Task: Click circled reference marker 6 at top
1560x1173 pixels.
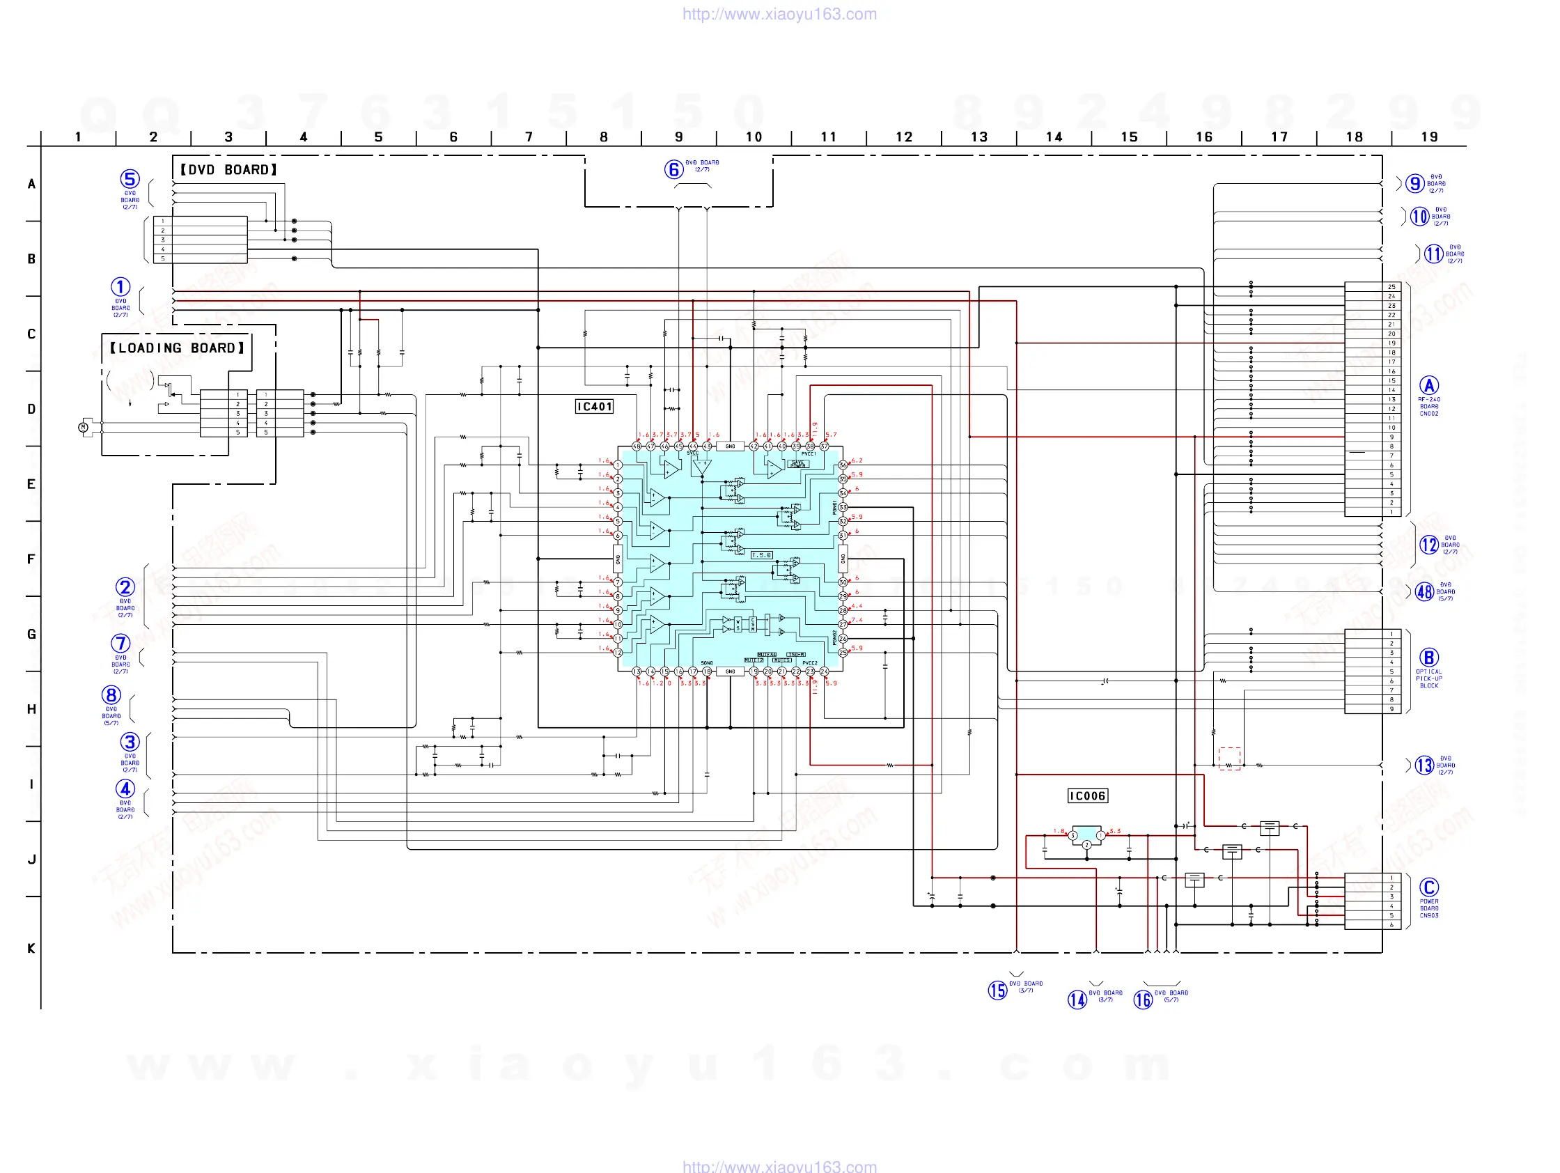Action: [x=673, y=169]
